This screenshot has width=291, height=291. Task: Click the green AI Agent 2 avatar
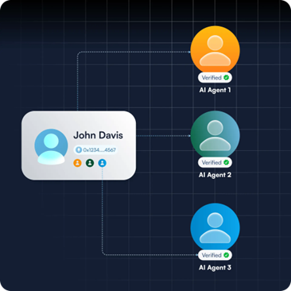215,135
